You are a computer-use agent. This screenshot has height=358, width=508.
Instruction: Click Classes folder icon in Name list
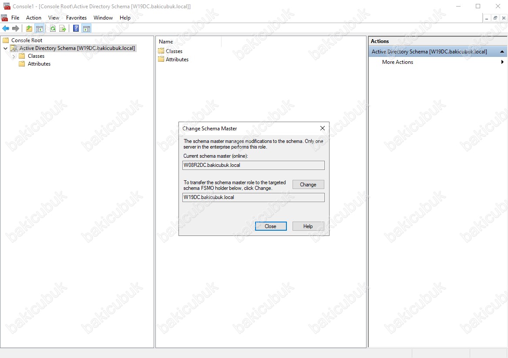pyautogui.click(x=161, y=51)
